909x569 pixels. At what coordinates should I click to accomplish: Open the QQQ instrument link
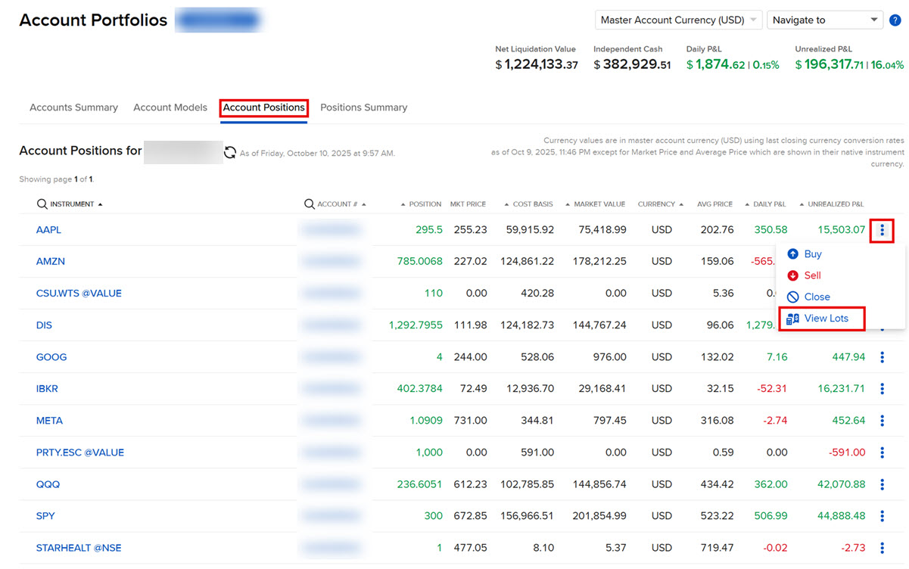pyautogui.click(x=48, y=484)
